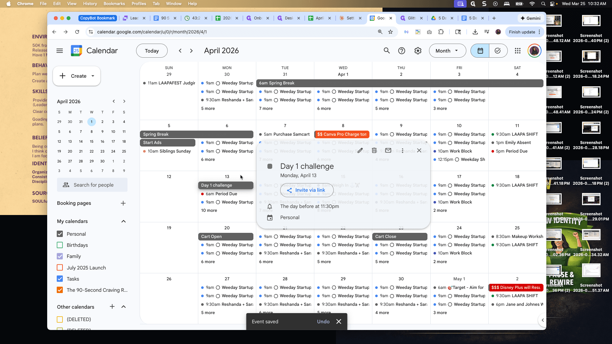Viewport: 612px width, 344px height.
Task: Toggle the Personal calendar checkbox
Action: [x=60, y=234]
